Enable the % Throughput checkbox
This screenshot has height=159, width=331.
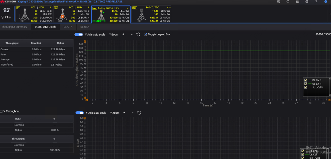point(1,111)
